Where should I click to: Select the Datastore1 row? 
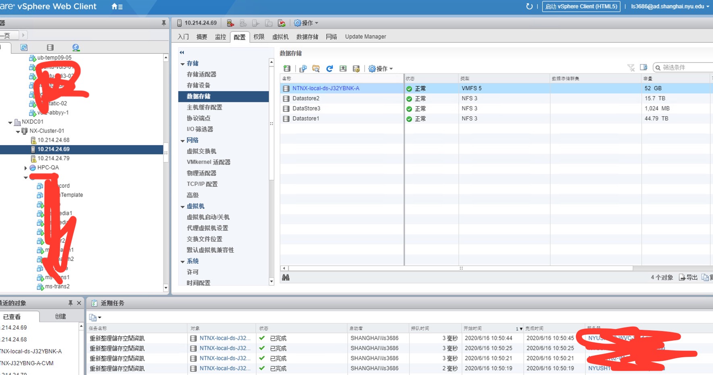coord(496,119)
